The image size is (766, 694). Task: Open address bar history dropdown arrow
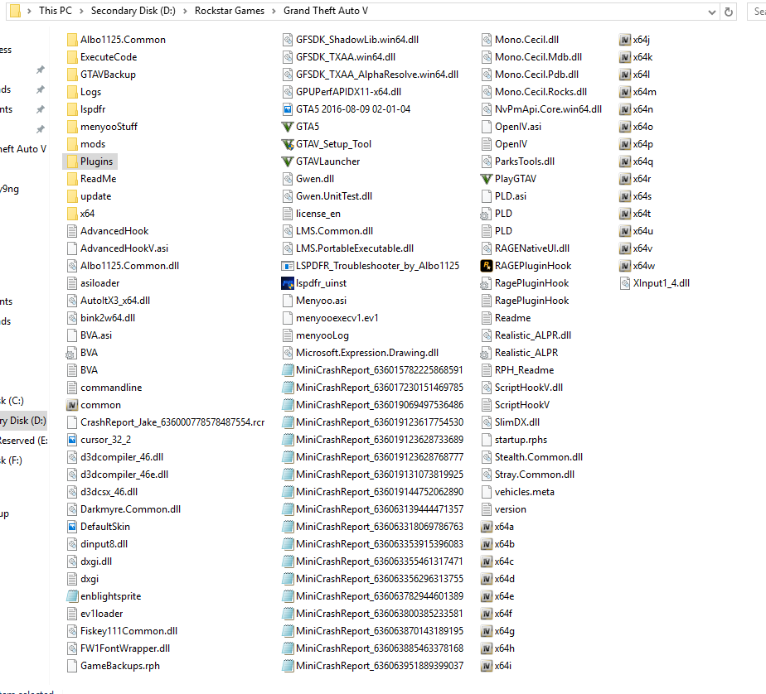tap(712, 12)
